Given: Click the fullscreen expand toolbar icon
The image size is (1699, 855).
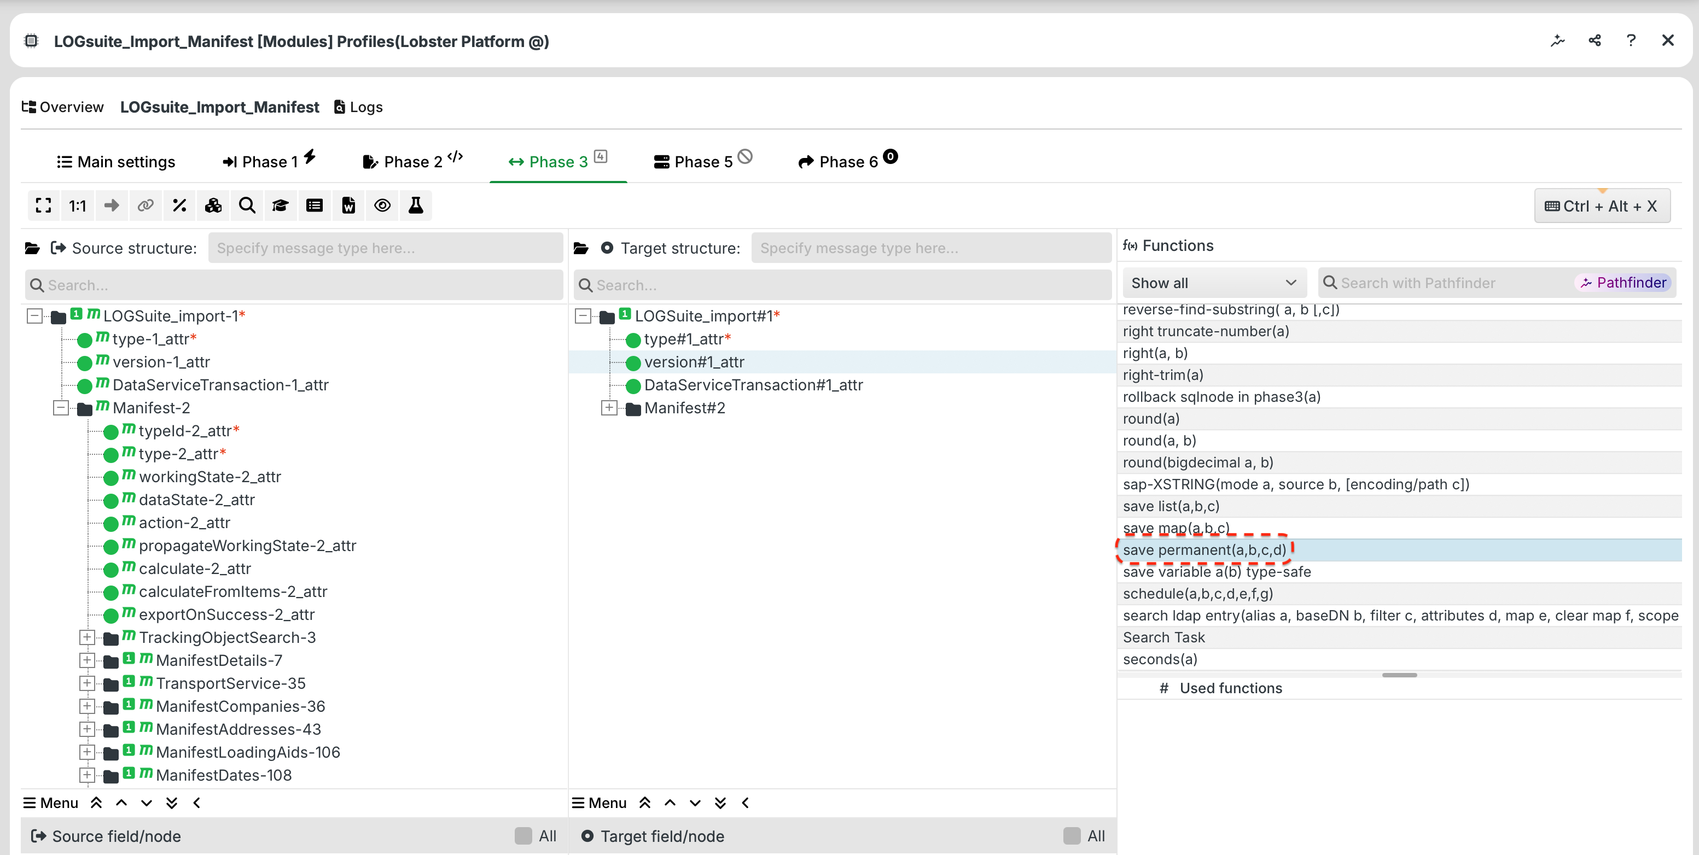Looking at the screenshot, I should coord(44,206).
